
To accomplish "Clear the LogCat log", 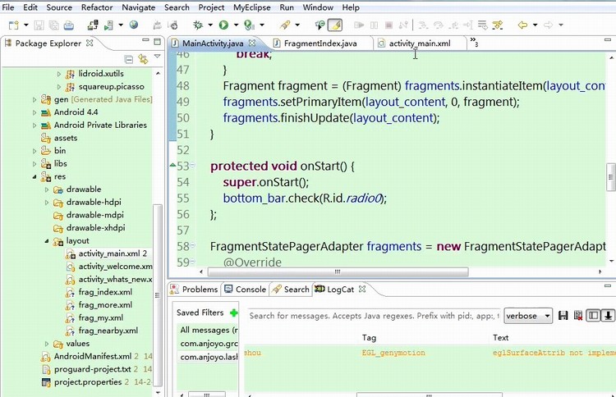I will click(x=578, y=316).
